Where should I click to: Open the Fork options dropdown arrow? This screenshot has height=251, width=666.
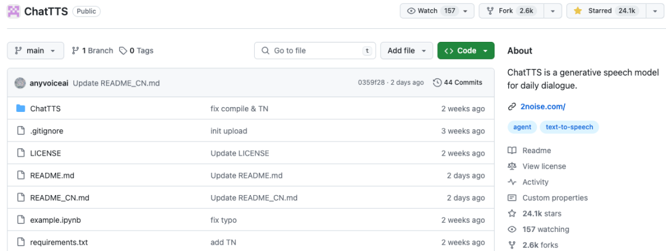pos(552,11)
